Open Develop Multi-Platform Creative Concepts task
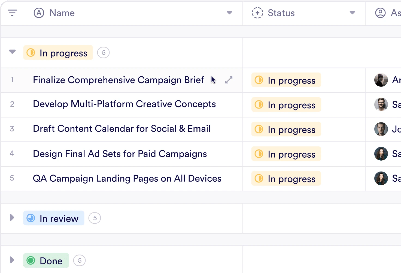Viewport: 401px width, 273px height. click(124, 104)
